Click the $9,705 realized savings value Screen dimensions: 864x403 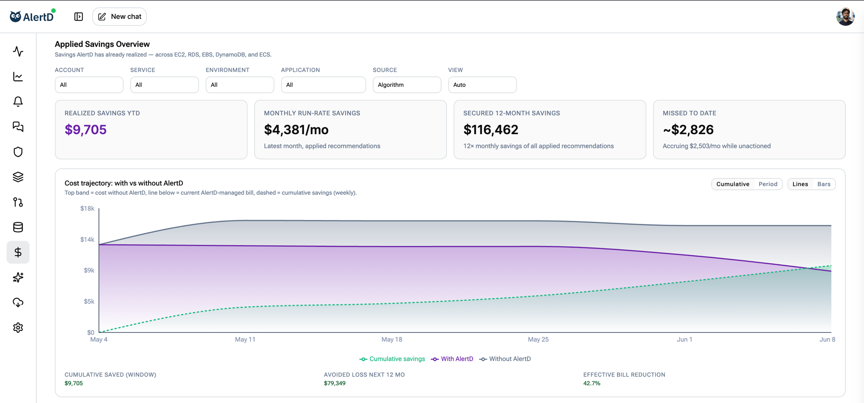point(86,129)
